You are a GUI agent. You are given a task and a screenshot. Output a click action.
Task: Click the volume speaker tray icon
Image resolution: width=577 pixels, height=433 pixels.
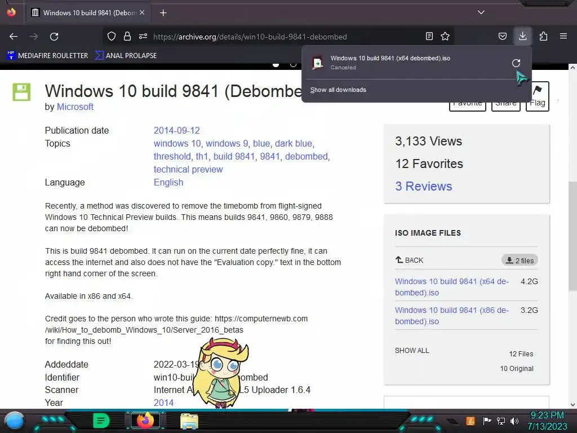coord(514,421)
